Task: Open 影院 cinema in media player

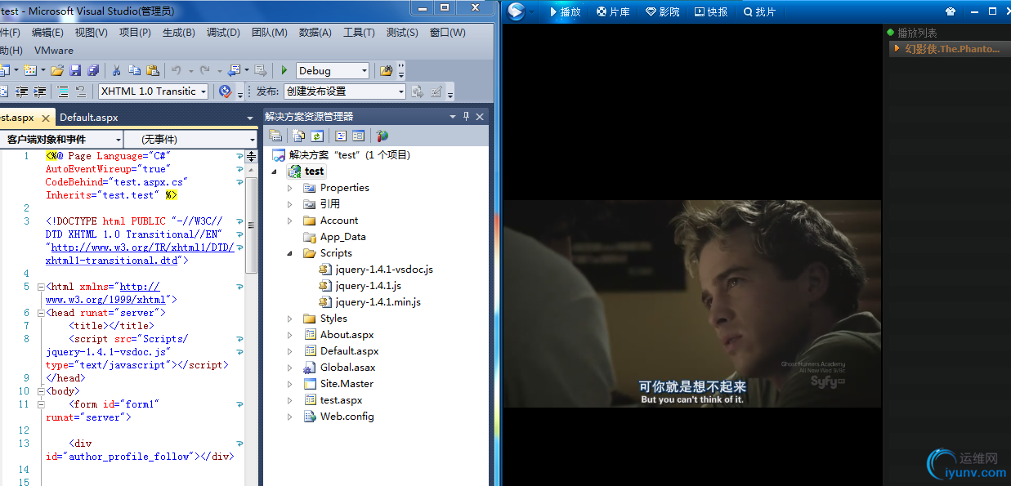Action: click(662, 11)
